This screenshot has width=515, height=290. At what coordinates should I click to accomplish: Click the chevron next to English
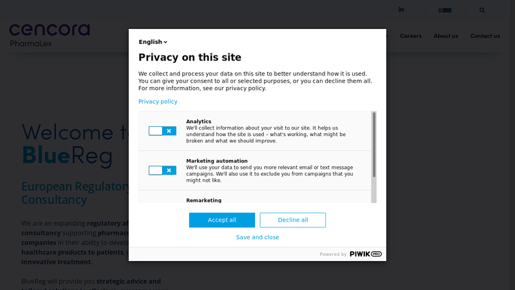(x=165, y=42)
